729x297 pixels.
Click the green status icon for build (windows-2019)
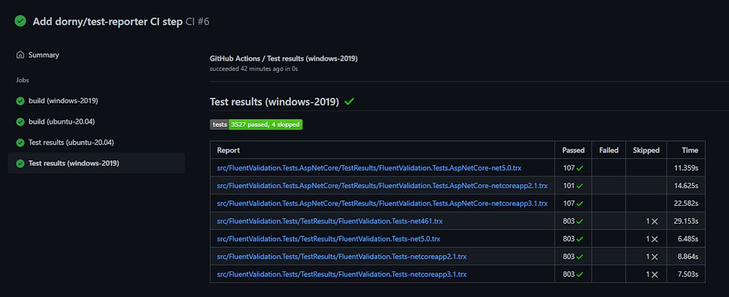[20, 101]
